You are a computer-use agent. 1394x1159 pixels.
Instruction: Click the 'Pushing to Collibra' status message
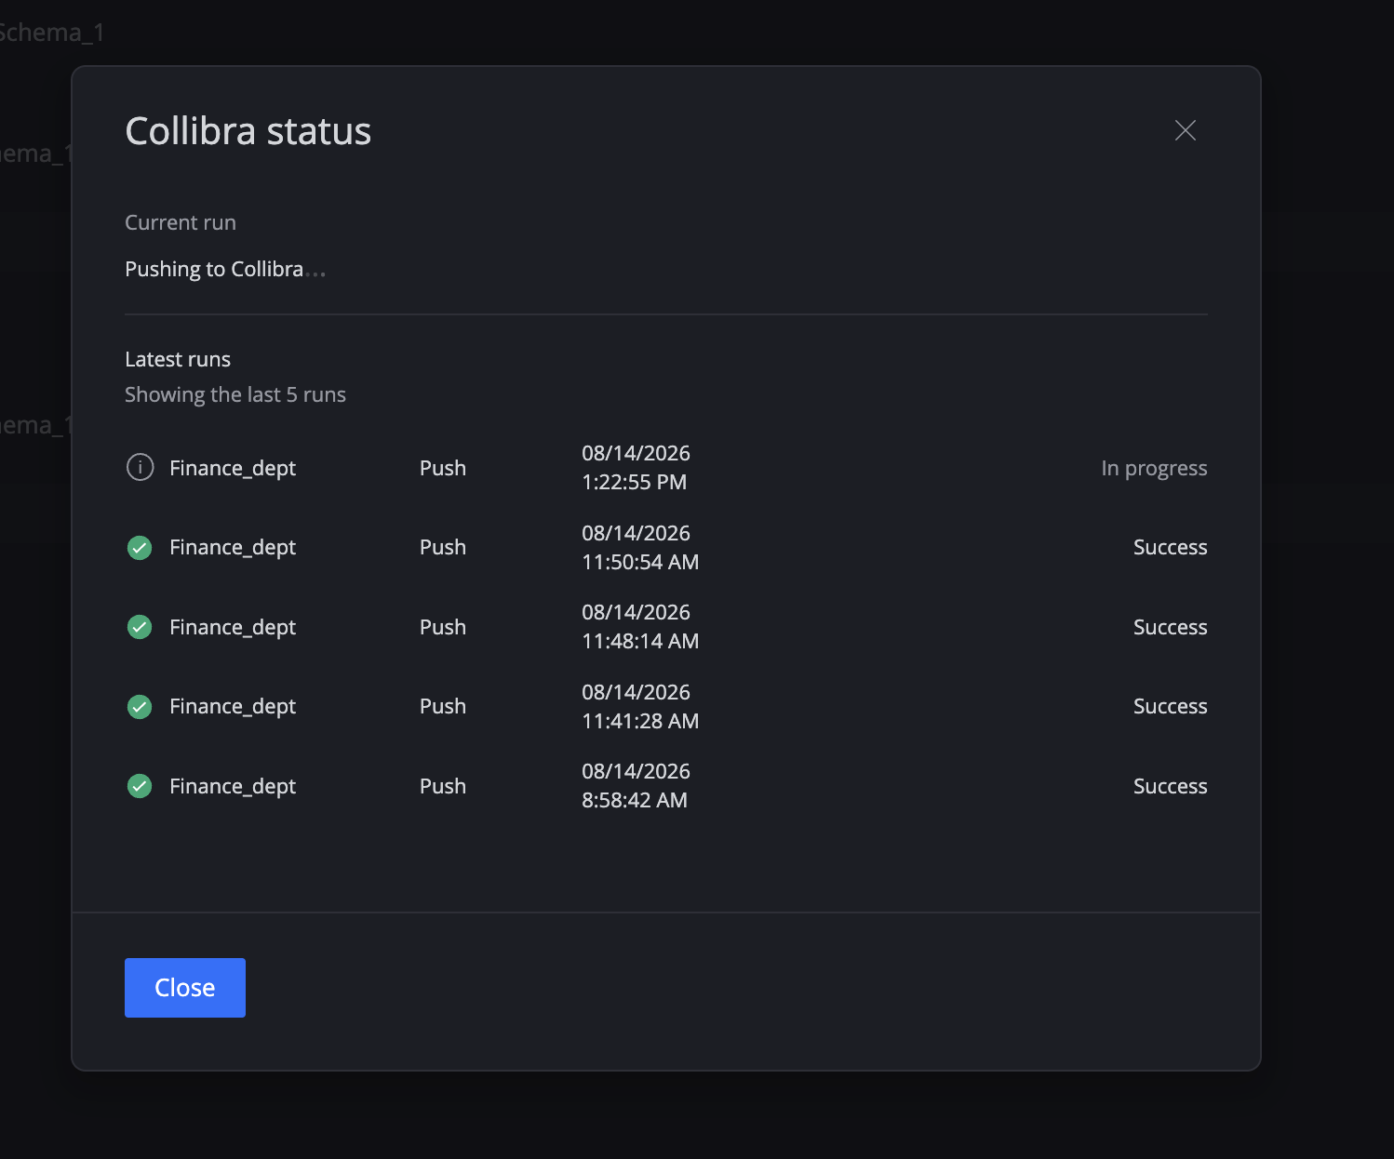tap(224, 269)
